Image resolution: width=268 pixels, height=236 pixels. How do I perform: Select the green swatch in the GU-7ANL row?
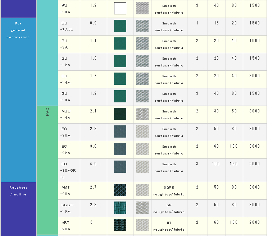(120, 26)
